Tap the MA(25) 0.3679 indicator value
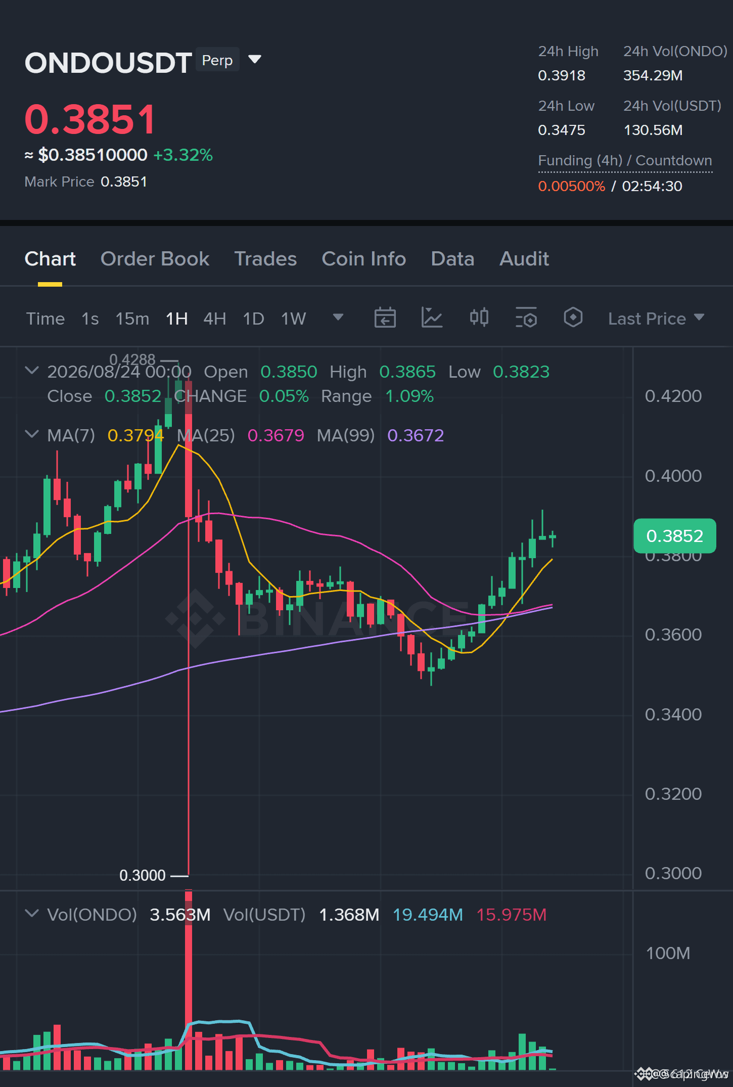The width and height of the screenshot is (733, 1087). click(276, 435)
